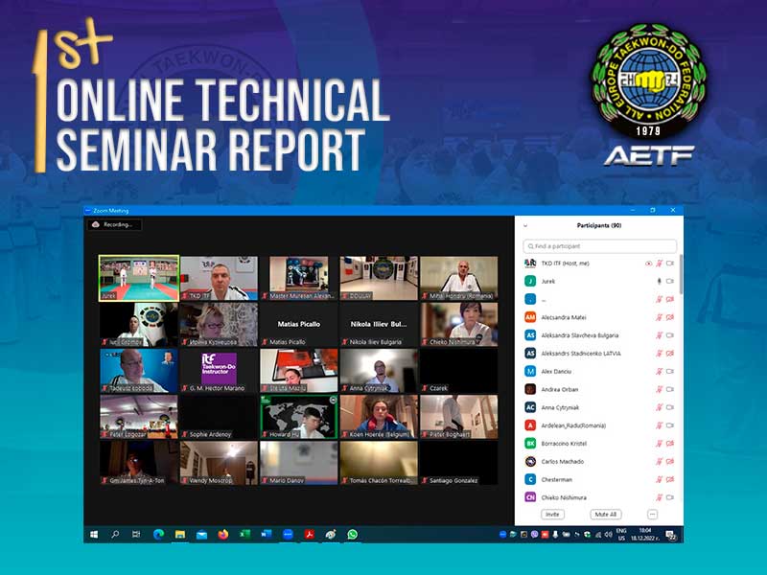Select TKD ITF video tile
This screenshot has height=575, width=767.
tap(219, 278)
